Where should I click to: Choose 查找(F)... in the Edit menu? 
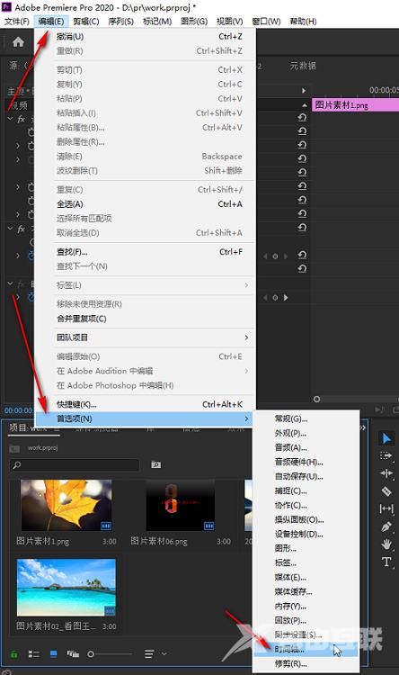pyautogui.click(x=146, y=252)
